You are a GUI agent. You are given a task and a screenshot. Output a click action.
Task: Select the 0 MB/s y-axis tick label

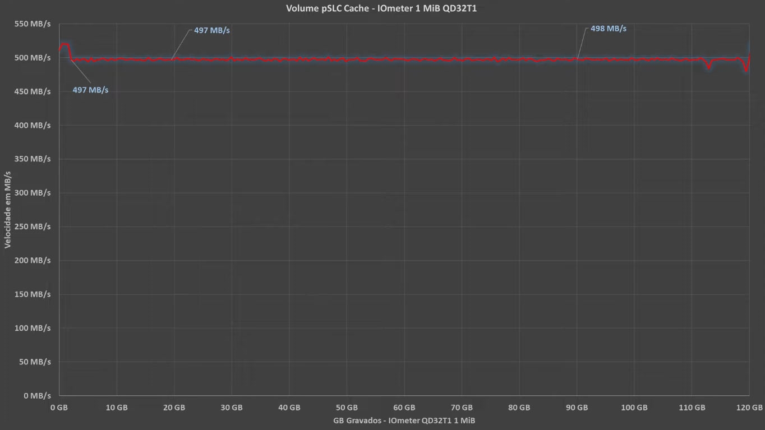coord(36,395)
